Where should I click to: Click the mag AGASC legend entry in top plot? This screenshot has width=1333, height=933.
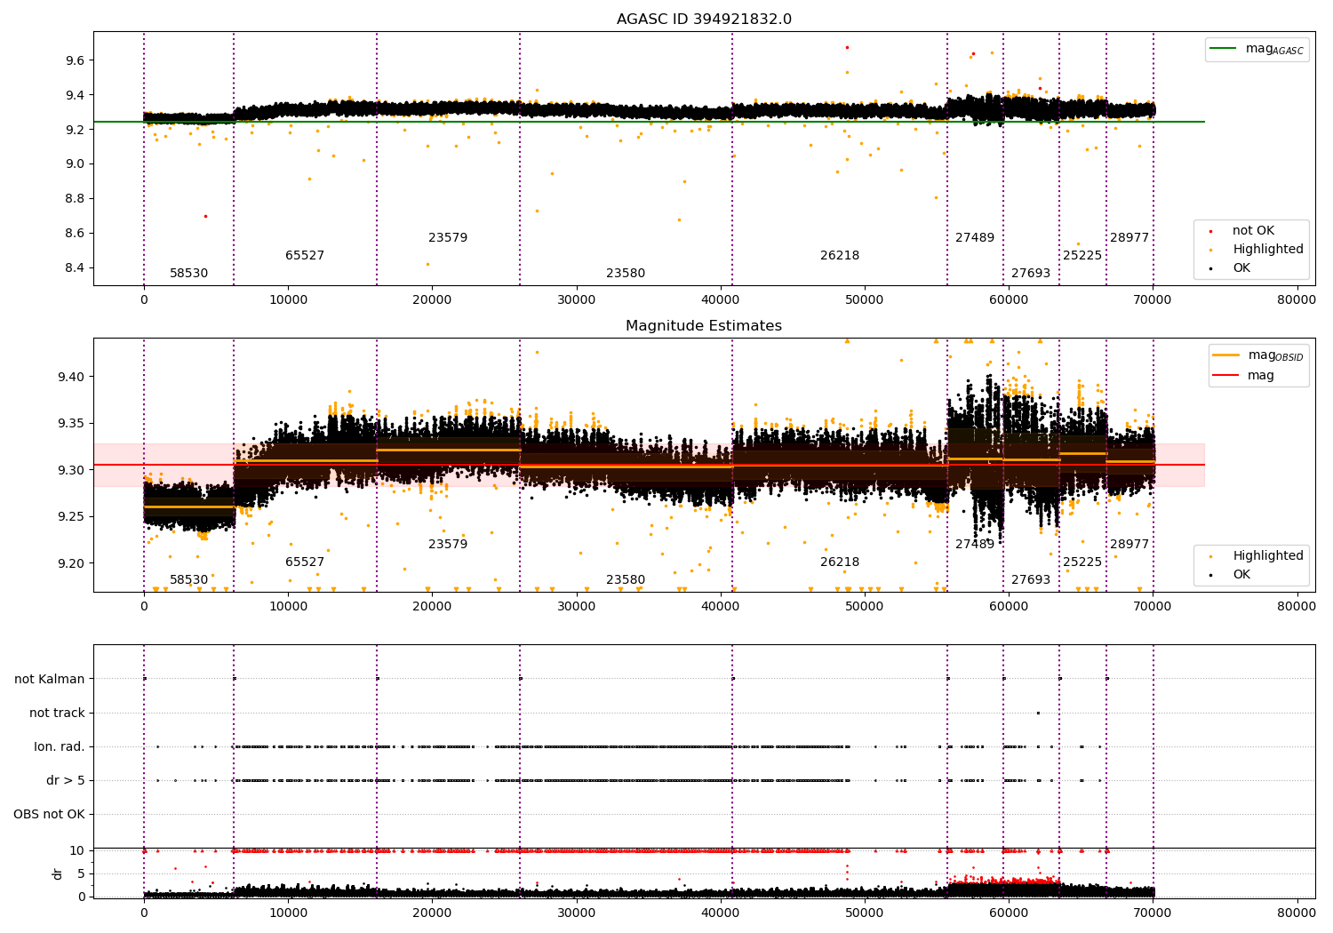[x=1257, y=50]
